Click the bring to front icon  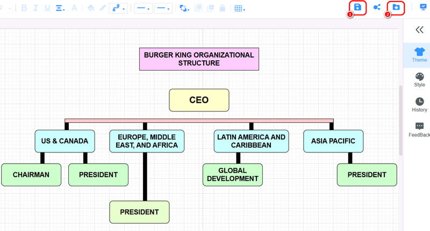[x=198, y=8]
